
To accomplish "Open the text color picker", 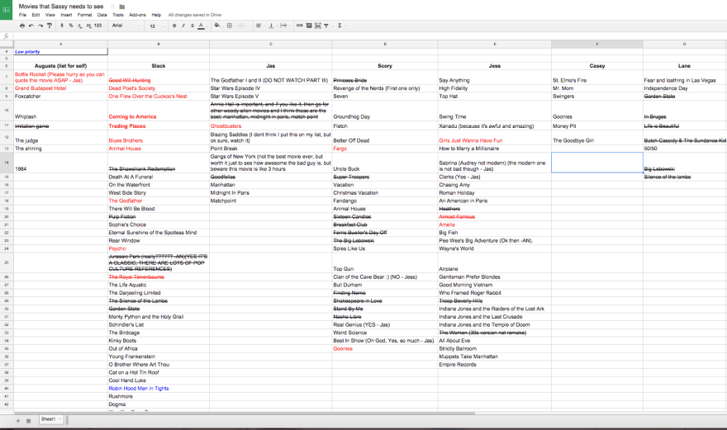I will point(201,26).
